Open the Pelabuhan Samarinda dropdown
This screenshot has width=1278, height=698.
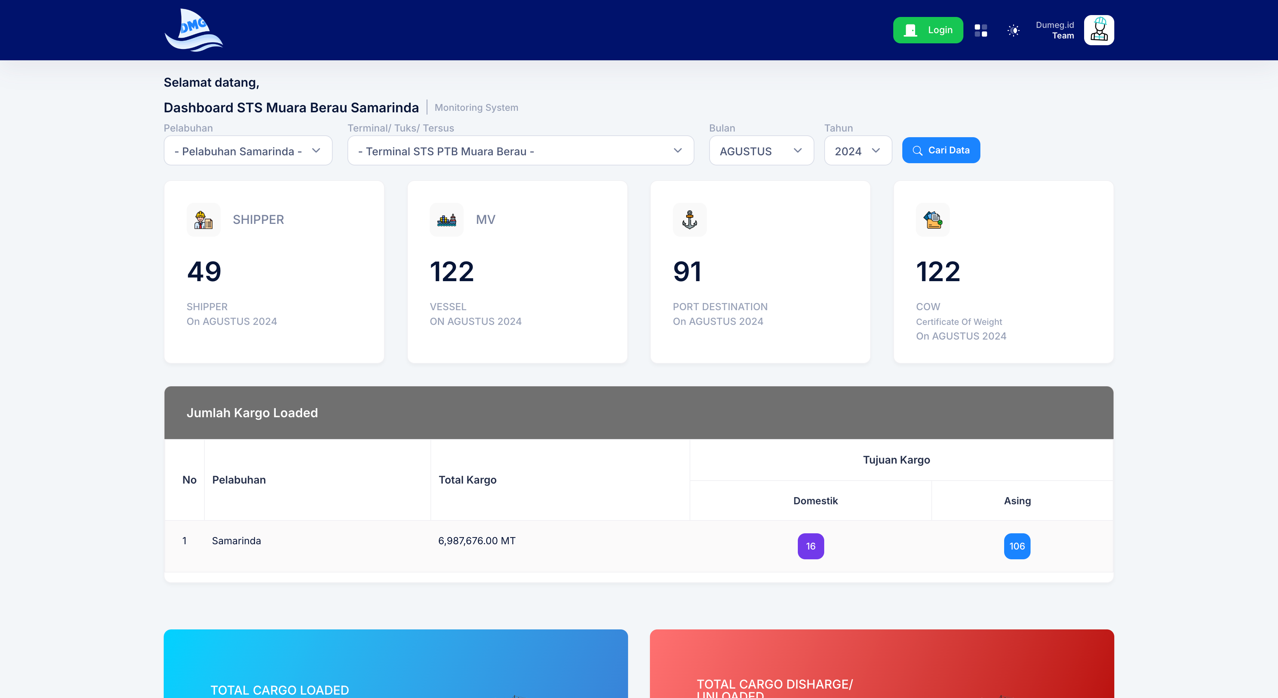pyautogui.click(x=247, y=151)
